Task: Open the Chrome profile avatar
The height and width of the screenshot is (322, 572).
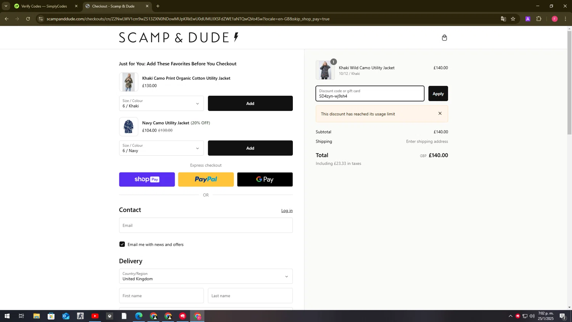Action: (x=554, y=19)
